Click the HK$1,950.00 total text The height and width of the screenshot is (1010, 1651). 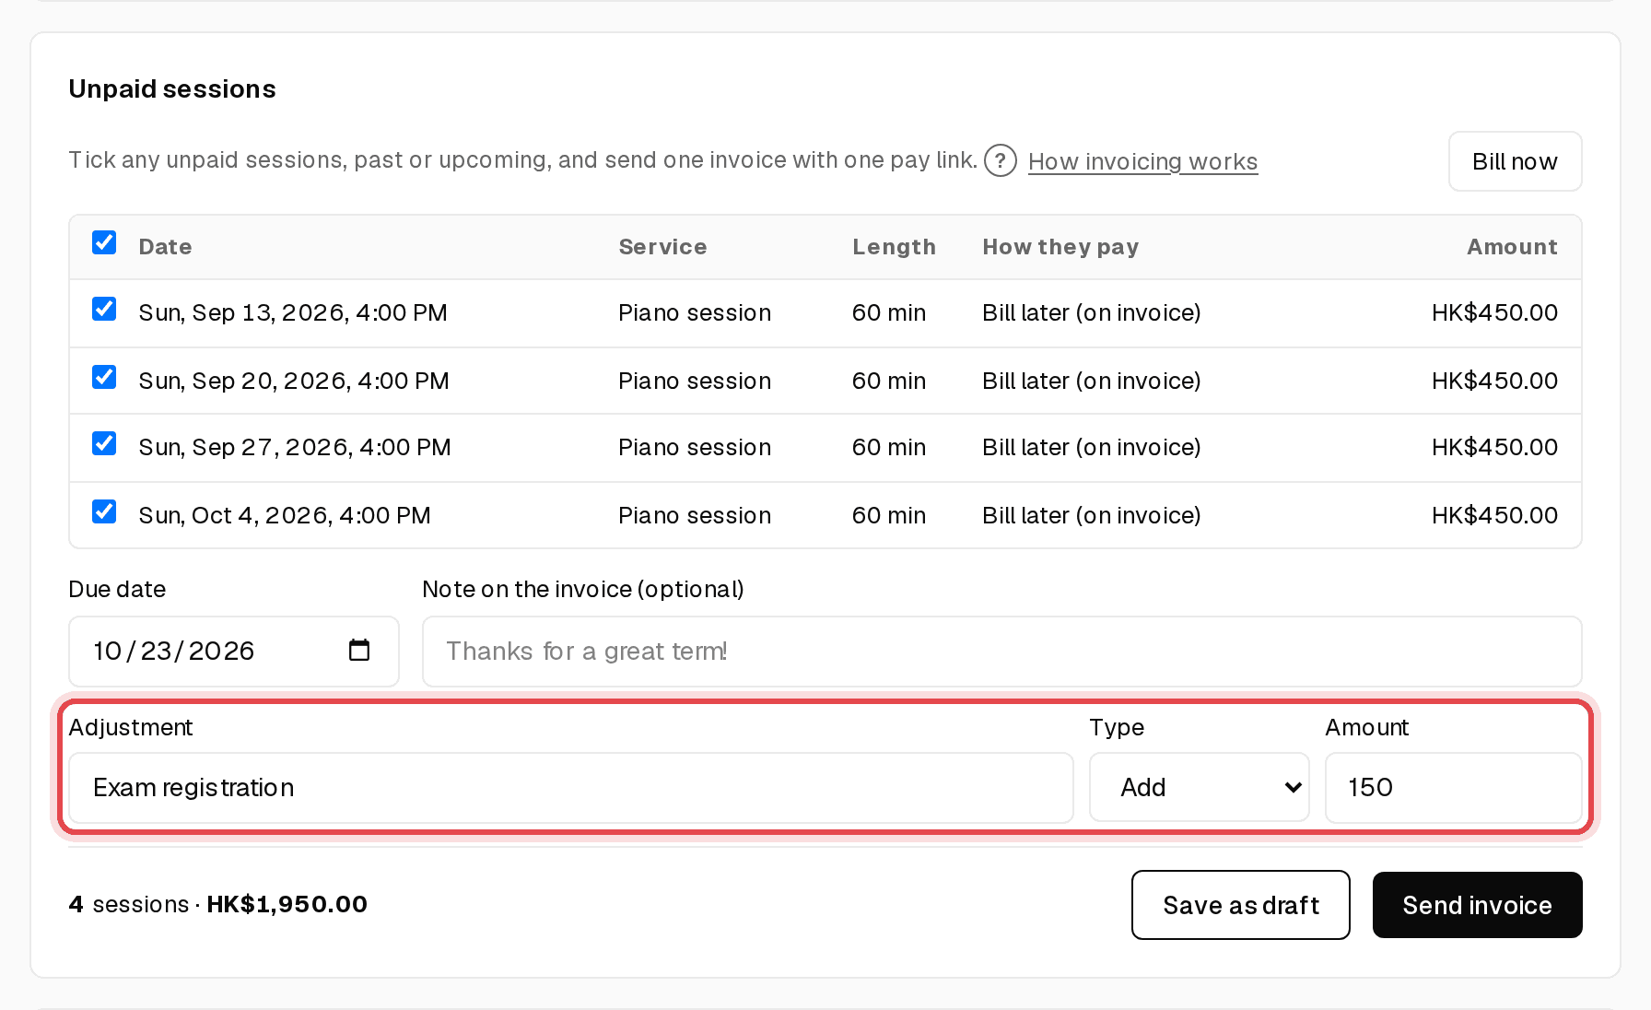coord(287,905)
